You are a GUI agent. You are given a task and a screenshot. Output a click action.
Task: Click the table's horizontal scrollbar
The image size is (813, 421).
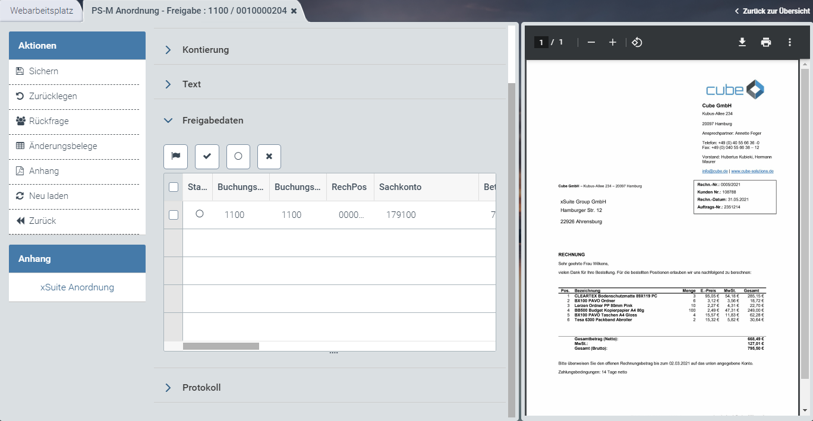click(221, 346)
